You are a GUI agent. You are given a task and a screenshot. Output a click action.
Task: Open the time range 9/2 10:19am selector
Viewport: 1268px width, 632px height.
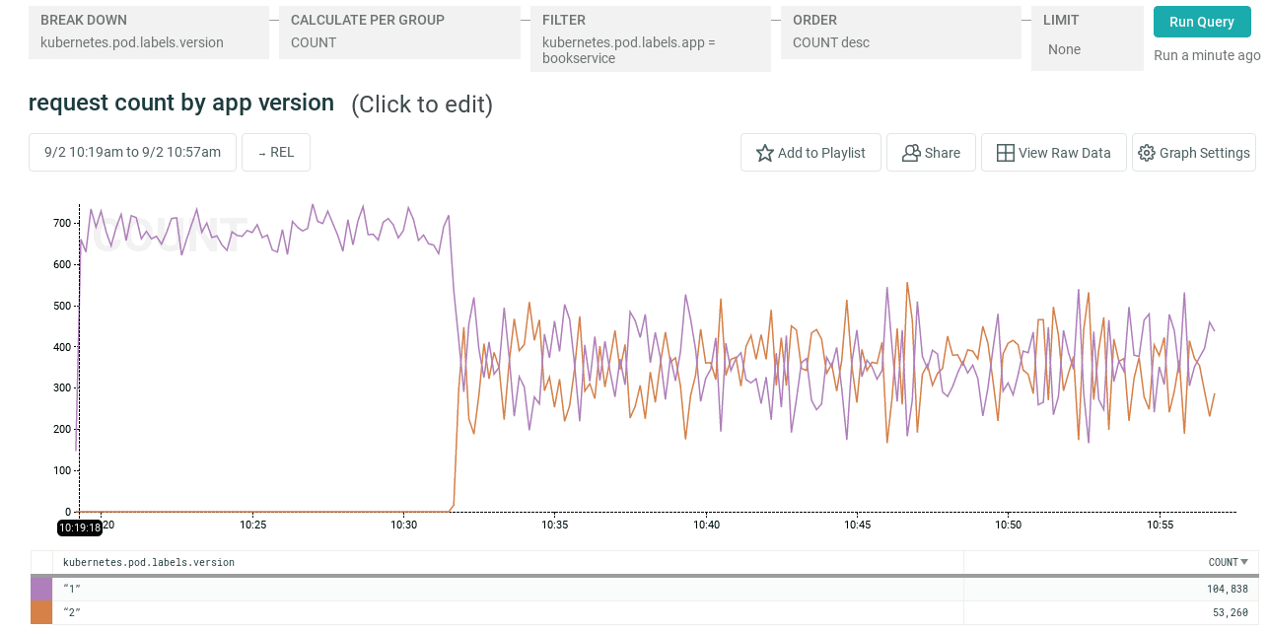pos(132,153)
